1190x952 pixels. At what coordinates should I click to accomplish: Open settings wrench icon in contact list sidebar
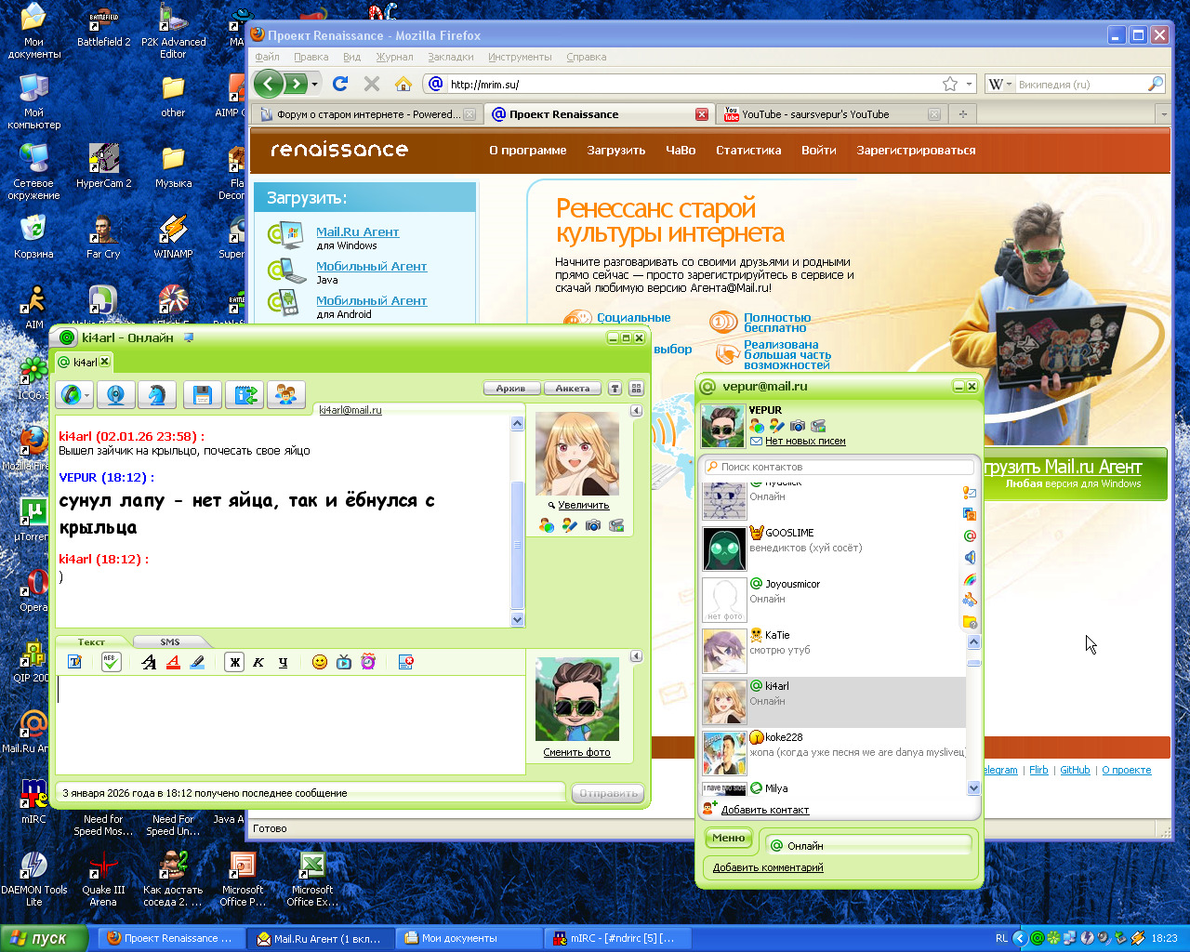pyautogui.click(x=970, y=601)
